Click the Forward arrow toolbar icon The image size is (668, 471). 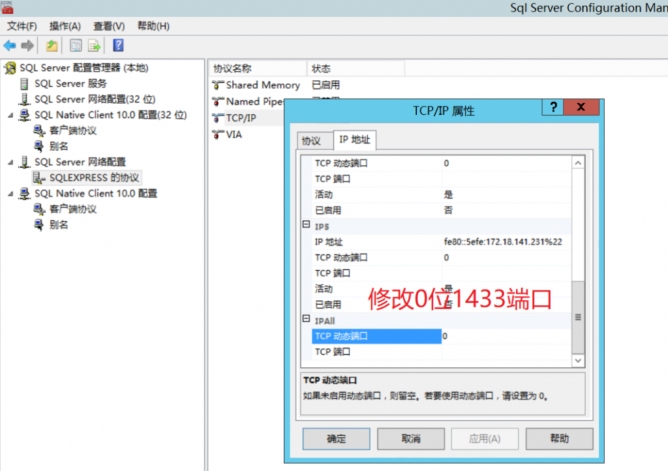tap(27, 46)
